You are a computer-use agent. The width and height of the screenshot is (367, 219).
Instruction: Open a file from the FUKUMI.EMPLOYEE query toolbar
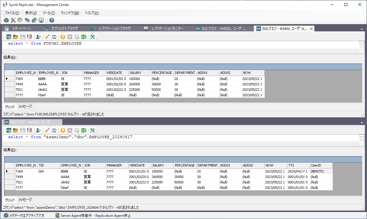(x=16, y=37)
